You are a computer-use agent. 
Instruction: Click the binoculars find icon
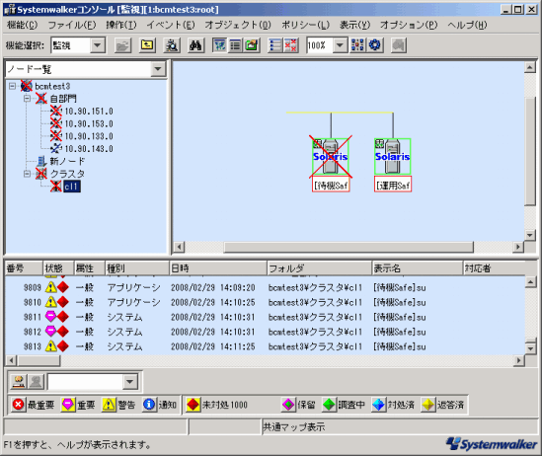(x=195, y=45)
